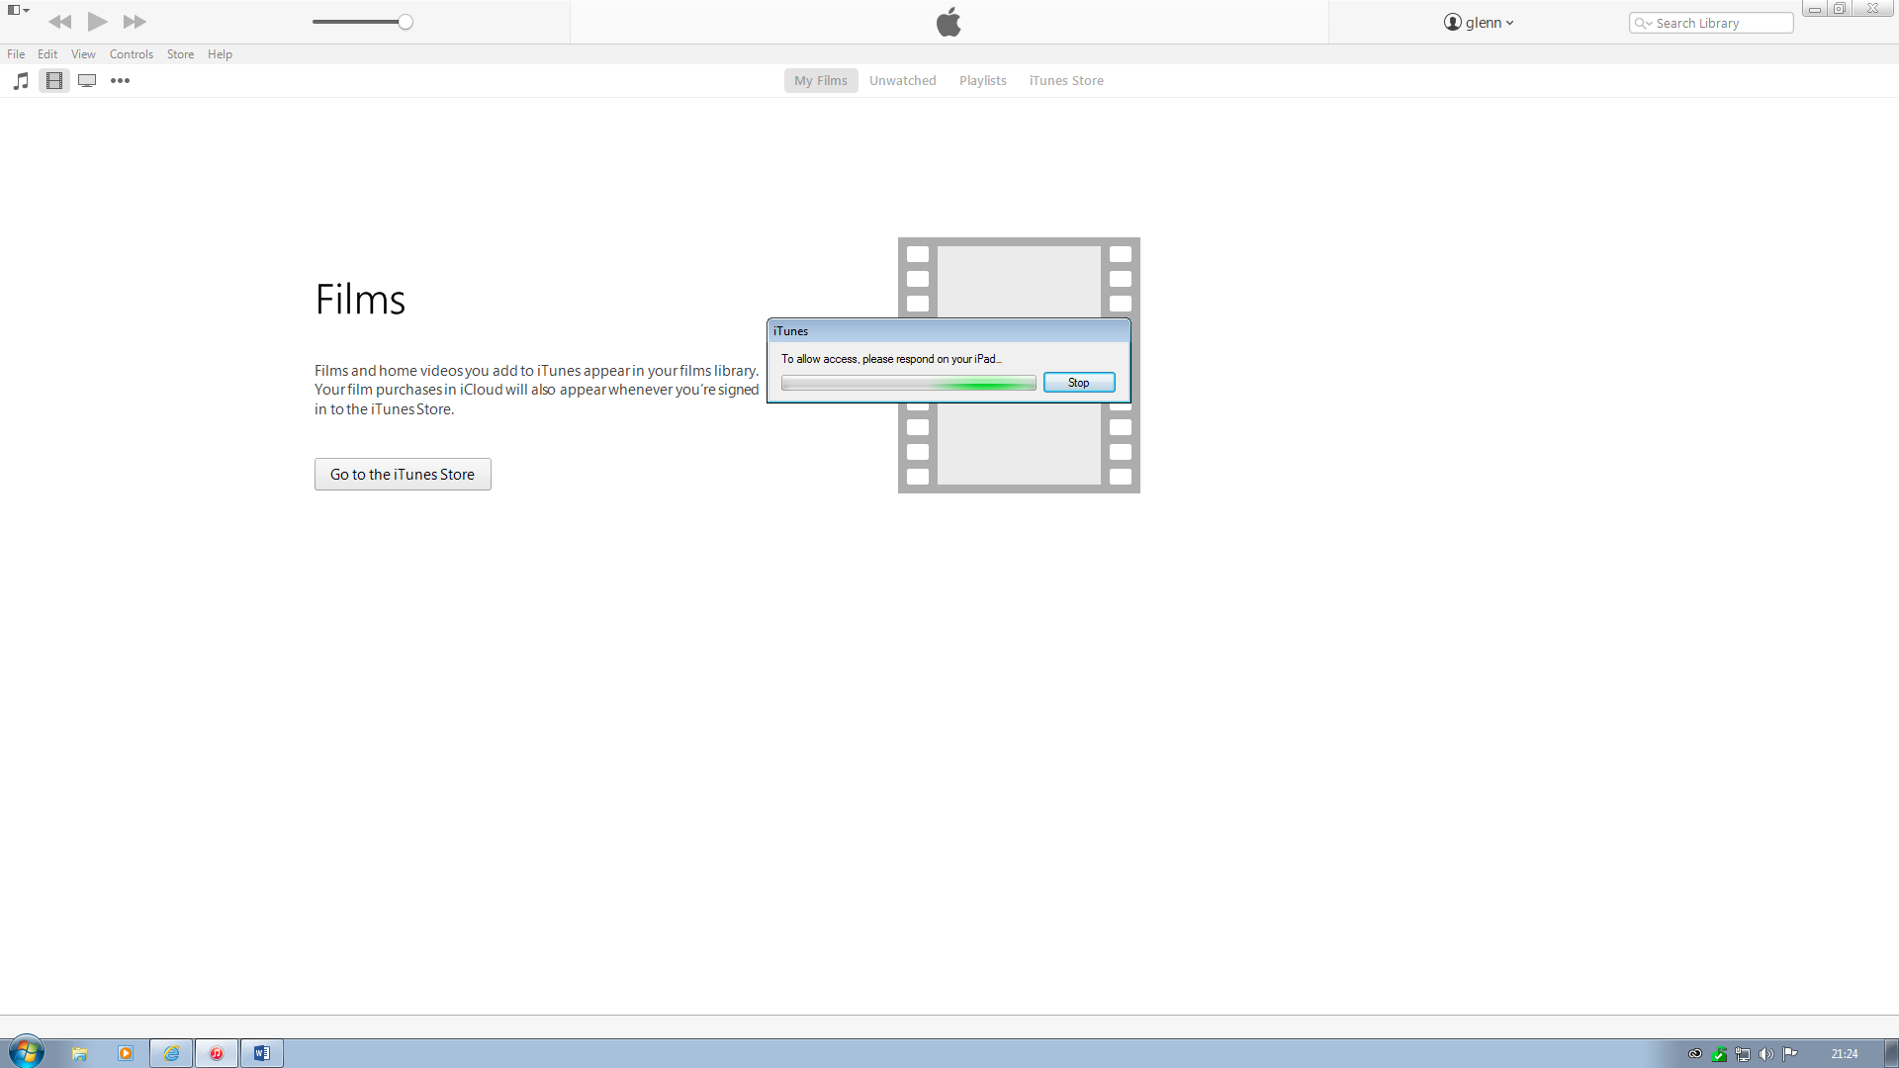
Task: Open the mini player window dropdown
Action: pos(18,10)
